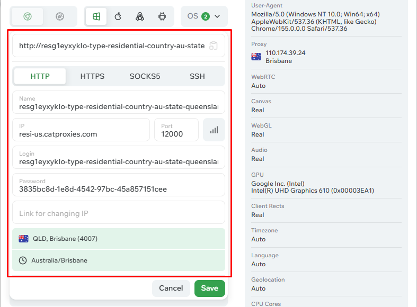Screen dimensions: 417x307
Task: Click the Audio Real value
Action: (x=258, y=159)
